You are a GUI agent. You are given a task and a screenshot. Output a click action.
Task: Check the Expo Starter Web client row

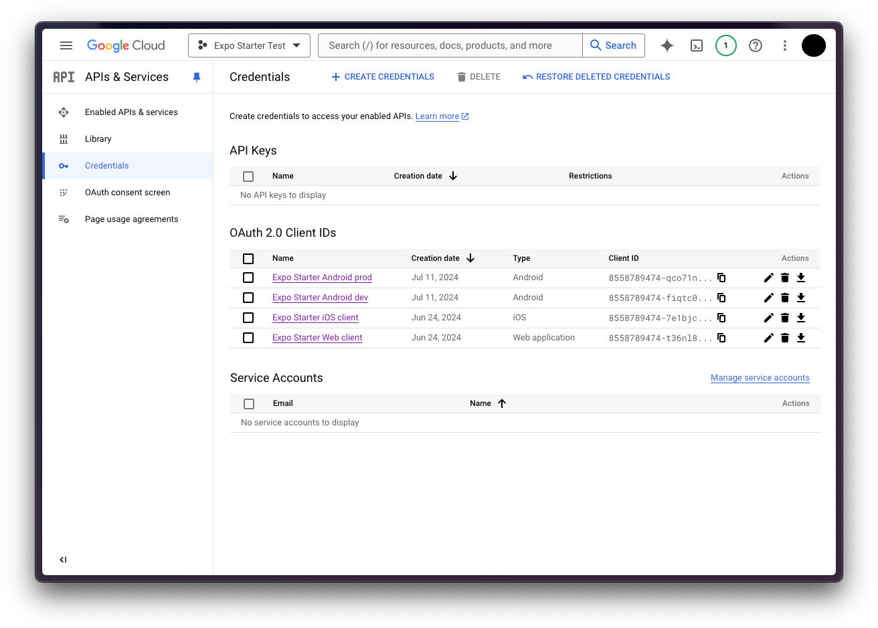tap(248, 338)
